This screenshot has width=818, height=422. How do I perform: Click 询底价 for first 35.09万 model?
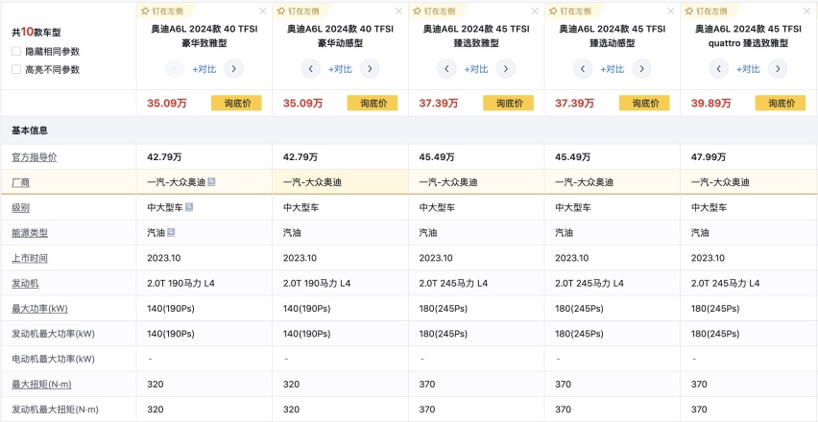[x=236, y=104]
